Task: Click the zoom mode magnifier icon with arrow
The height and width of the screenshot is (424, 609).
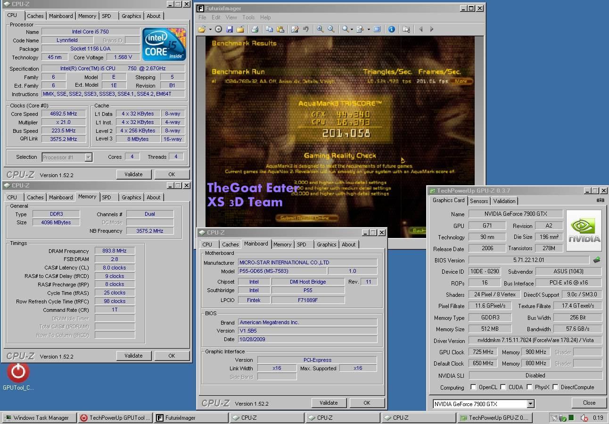Action: coord(346,29)
